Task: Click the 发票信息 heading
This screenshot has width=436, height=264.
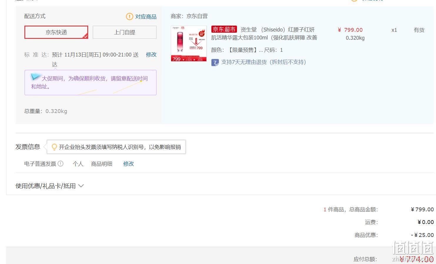Action: coord(28,147)
